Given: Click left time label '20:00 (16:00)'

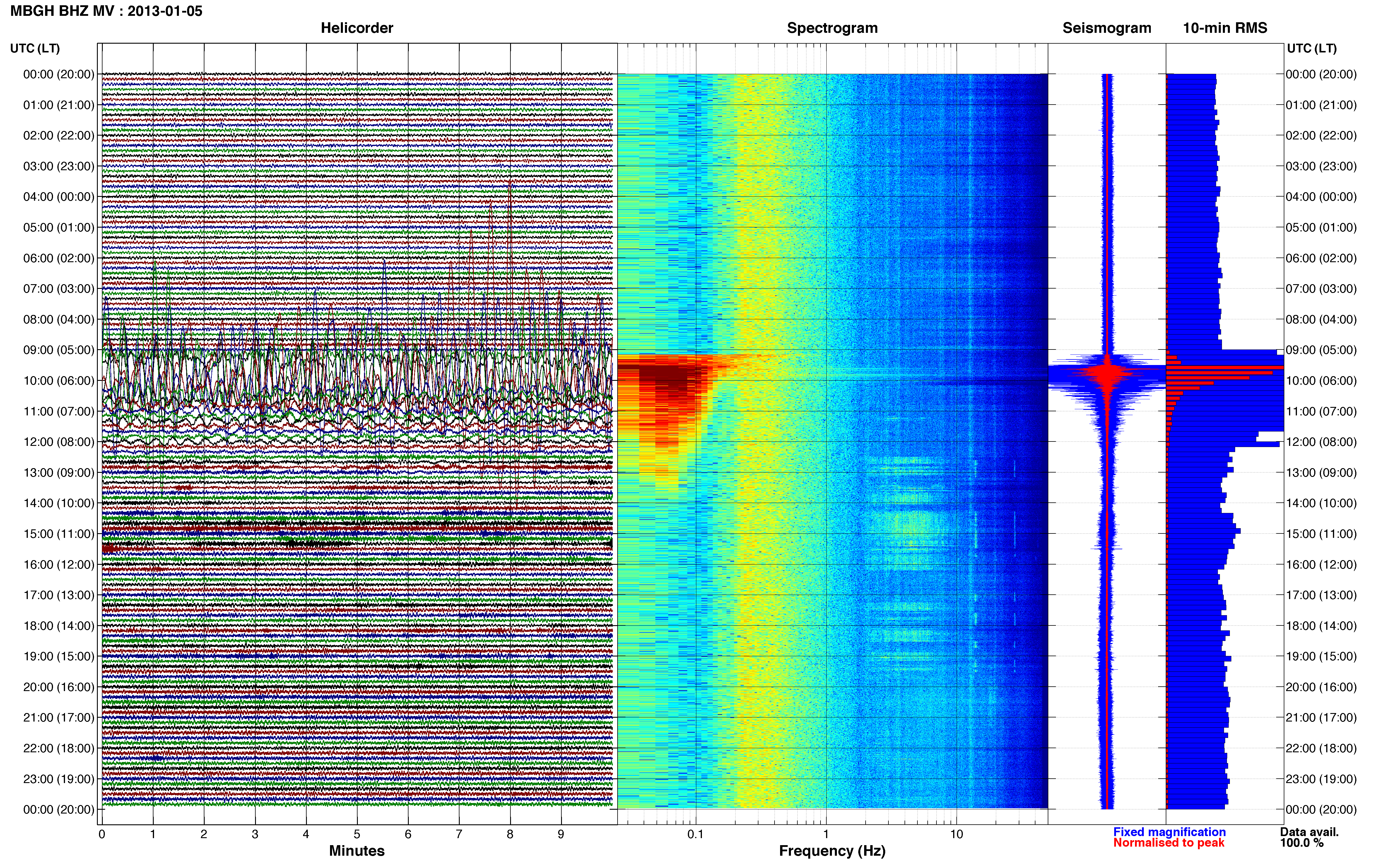Looking at the screenshot, I should (x=59, y=687).
